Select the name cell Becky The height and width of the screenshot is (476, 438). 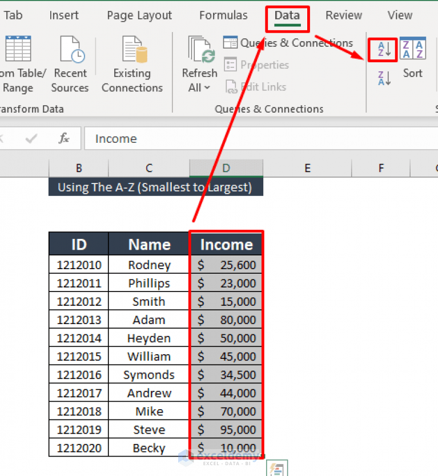tap(149, 448)
